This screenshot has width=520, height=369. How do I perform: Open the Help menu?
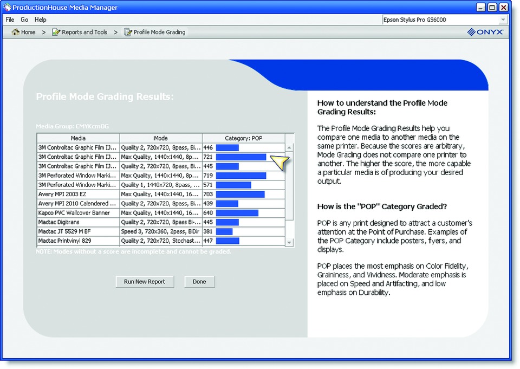click(x=41, y=20)
